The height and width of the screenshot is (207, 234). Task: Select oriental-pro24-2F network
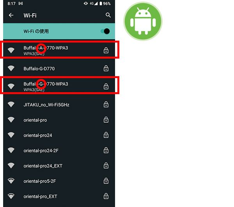point(59,150)
